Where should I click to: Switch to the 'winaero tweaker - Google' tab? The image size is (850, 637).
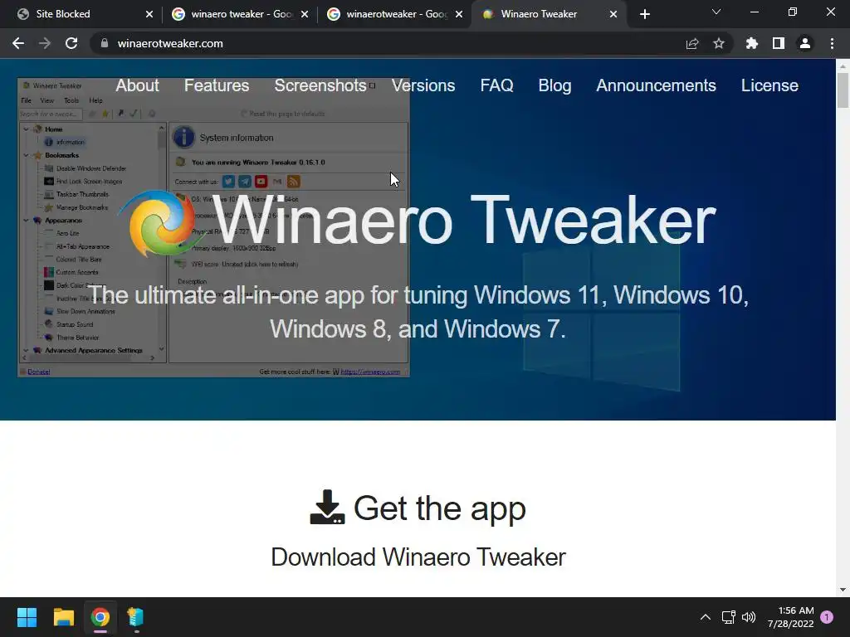pos(242,14)
